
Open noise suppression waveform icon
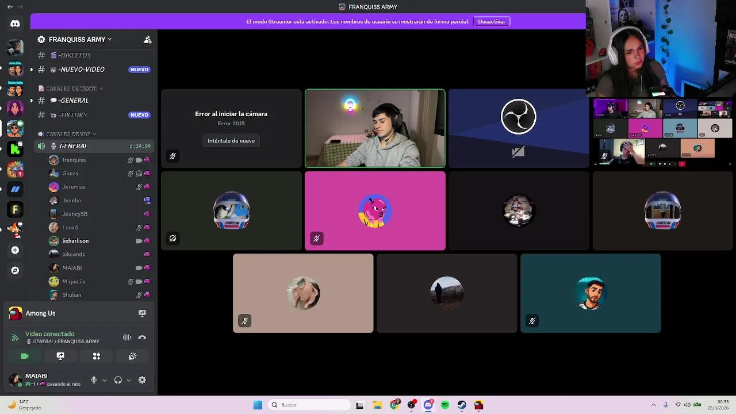pyautogui.click(x=127, y=338)
